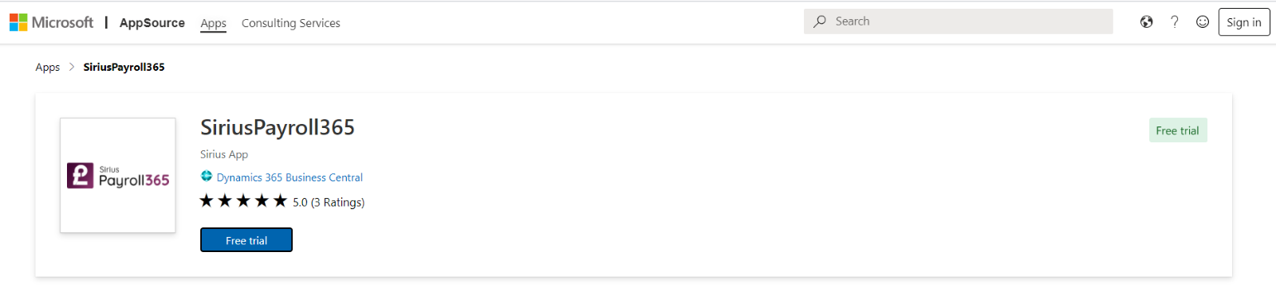
Task: Open help via question mark icon
Action: click(1175, 22)
